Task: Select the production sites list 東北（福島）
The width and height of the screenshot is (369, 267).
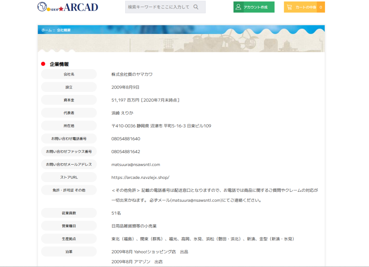Action: pos(203,239)
